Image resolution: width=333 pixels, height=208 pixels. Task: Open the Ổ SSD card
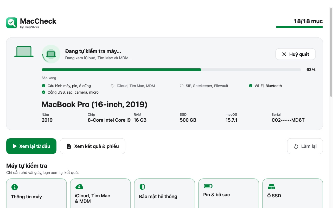click(293, 193)
